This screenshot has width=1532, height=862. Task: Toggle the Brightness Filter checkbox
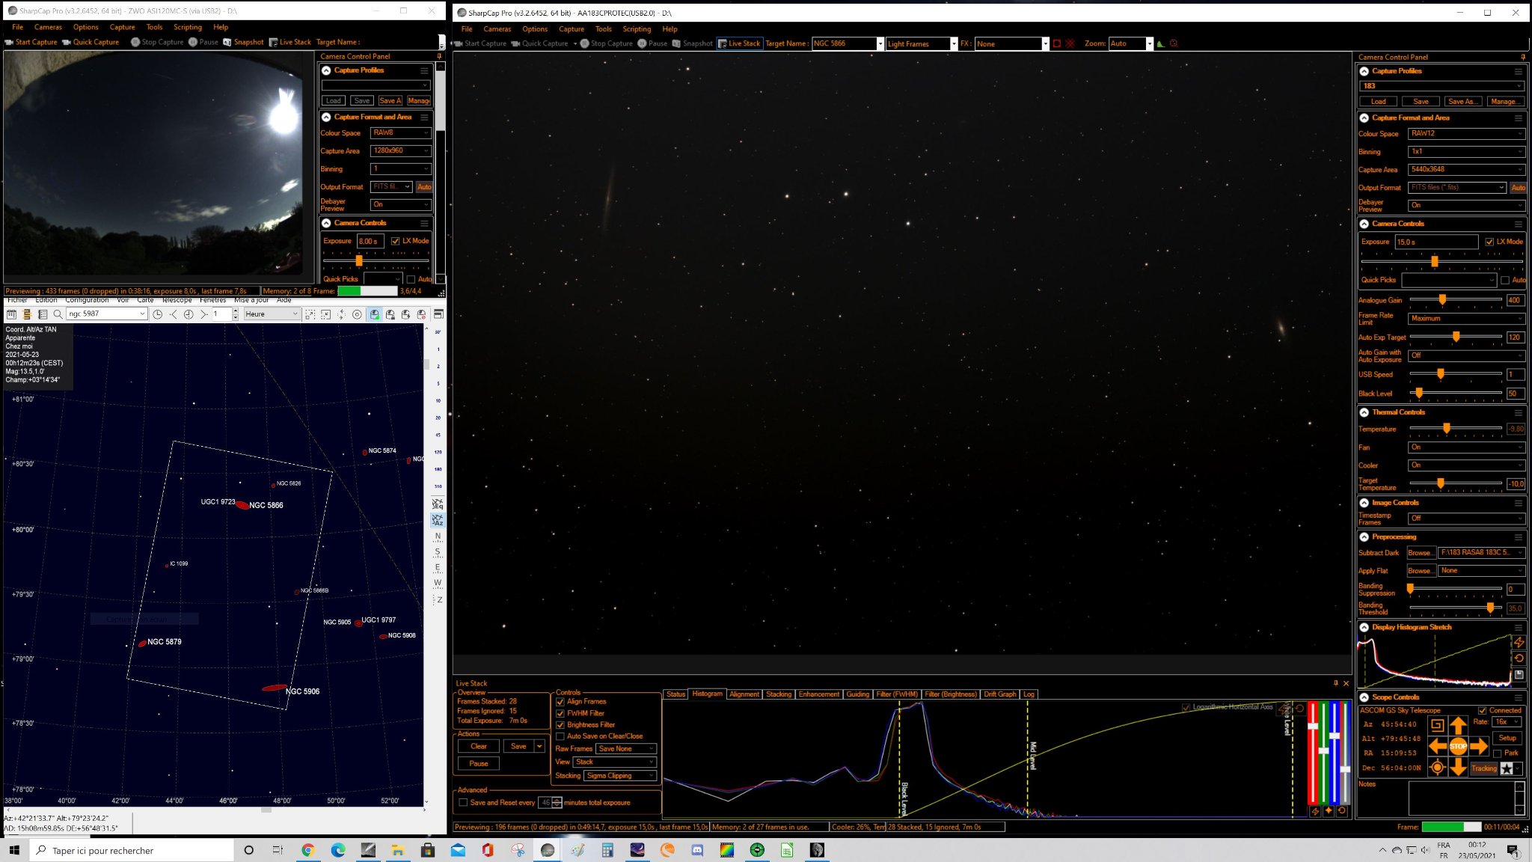point(560,725)
